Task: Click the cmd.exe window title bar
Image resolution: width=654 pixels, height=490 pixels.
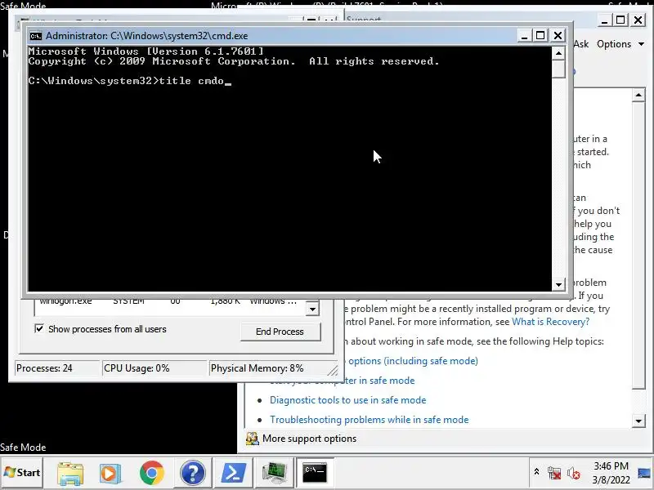Action: click(273, 36)
